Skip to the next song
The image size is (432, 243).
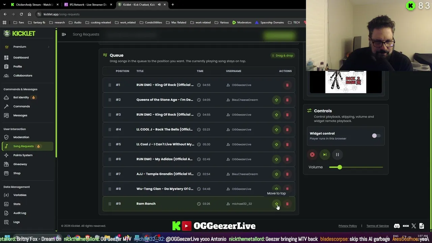click(325, 155)
